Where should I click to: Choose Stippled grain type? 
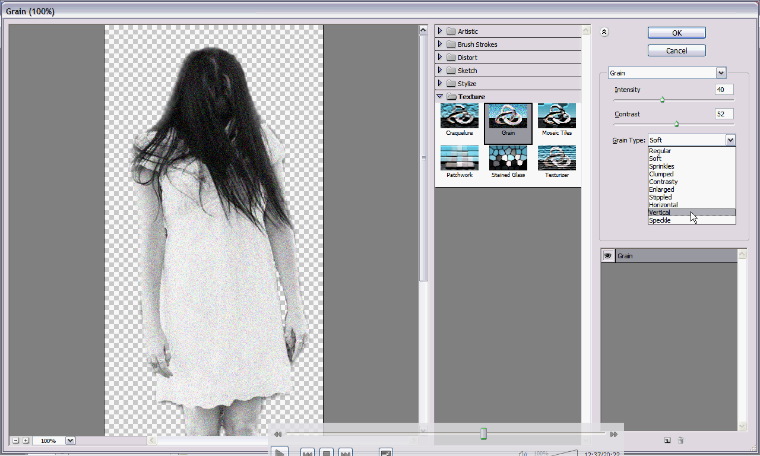(x=692, y=197)
